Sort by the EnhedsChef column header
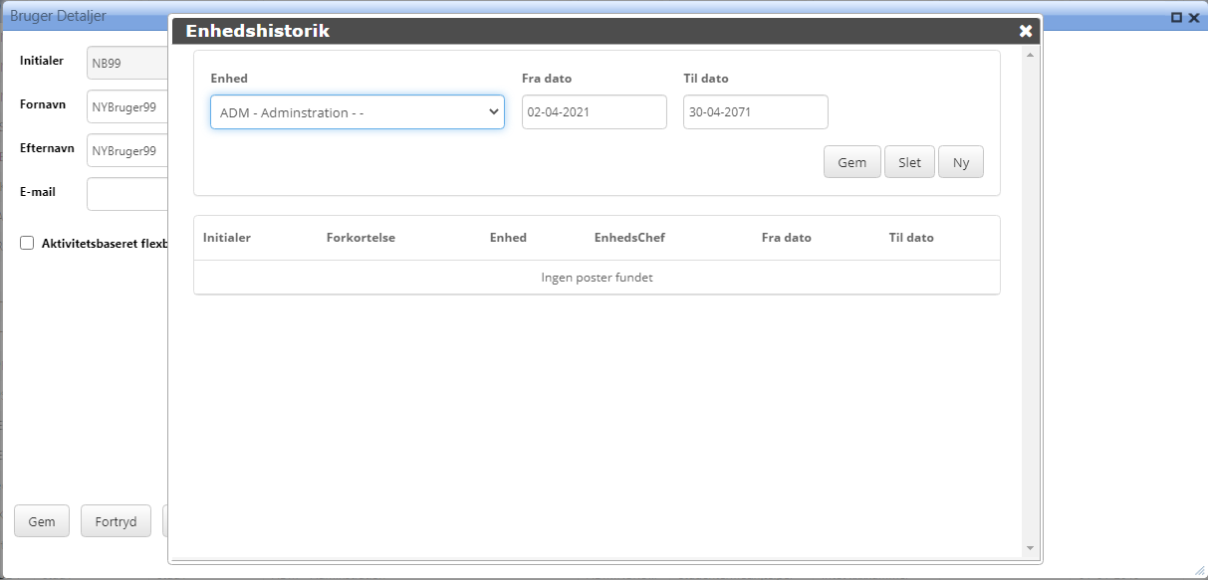The image size is (1208, 580). click(x=629, y=238)
